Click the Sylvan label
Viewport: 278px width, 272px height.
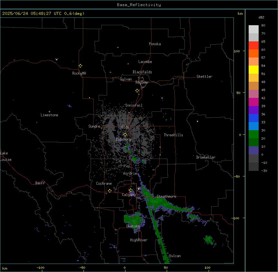pyautogui.click(x=126, y=79)
